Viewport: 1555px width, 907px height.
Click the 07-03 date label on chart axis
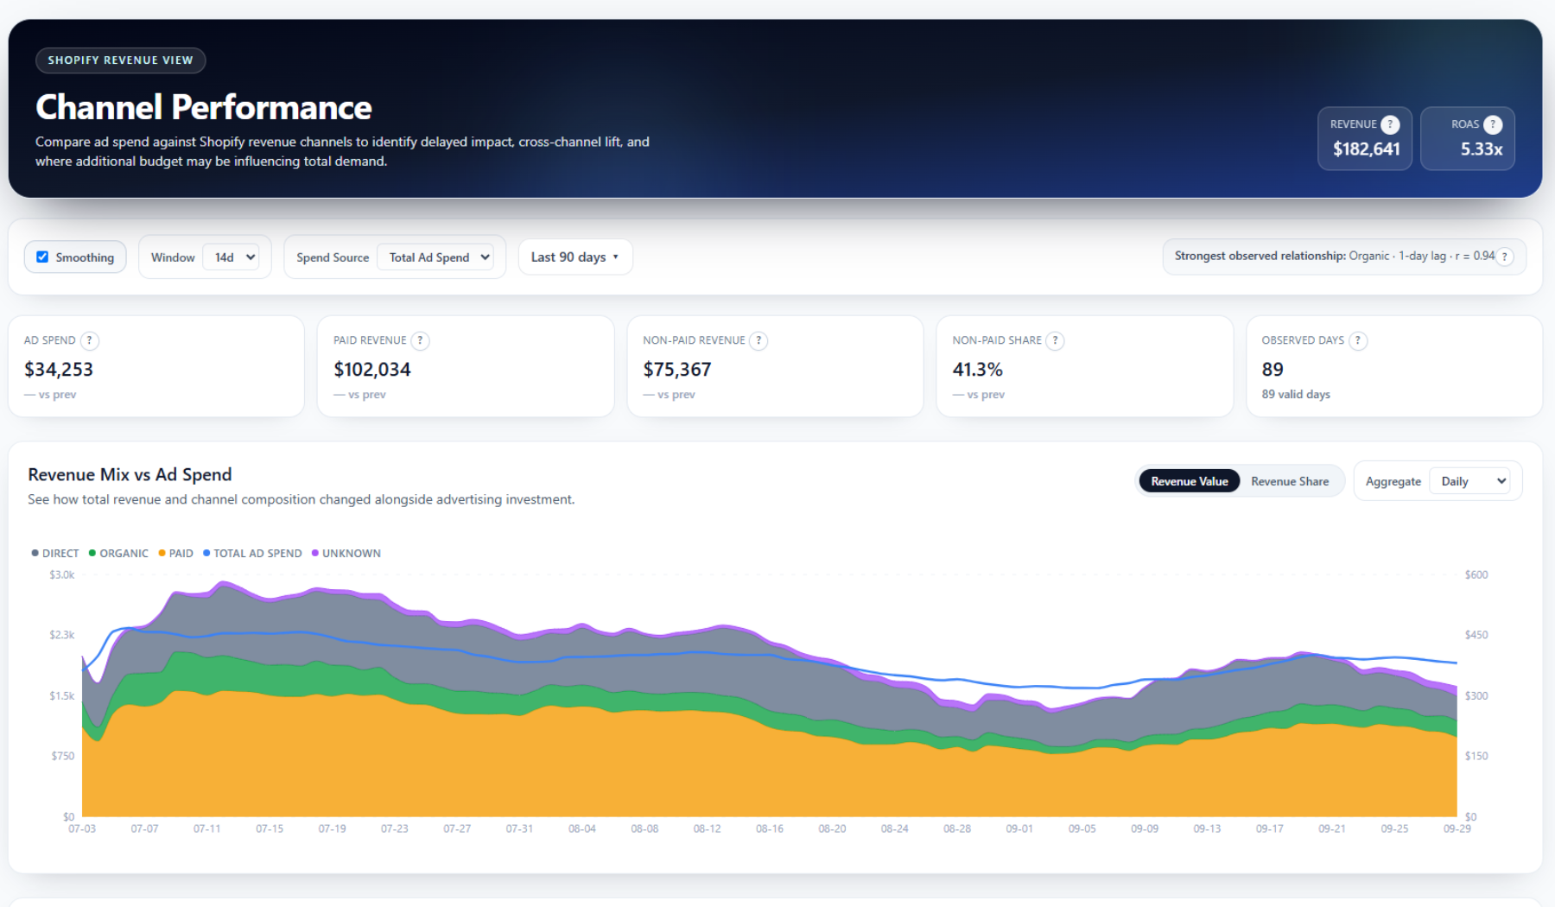click(82, 828)
